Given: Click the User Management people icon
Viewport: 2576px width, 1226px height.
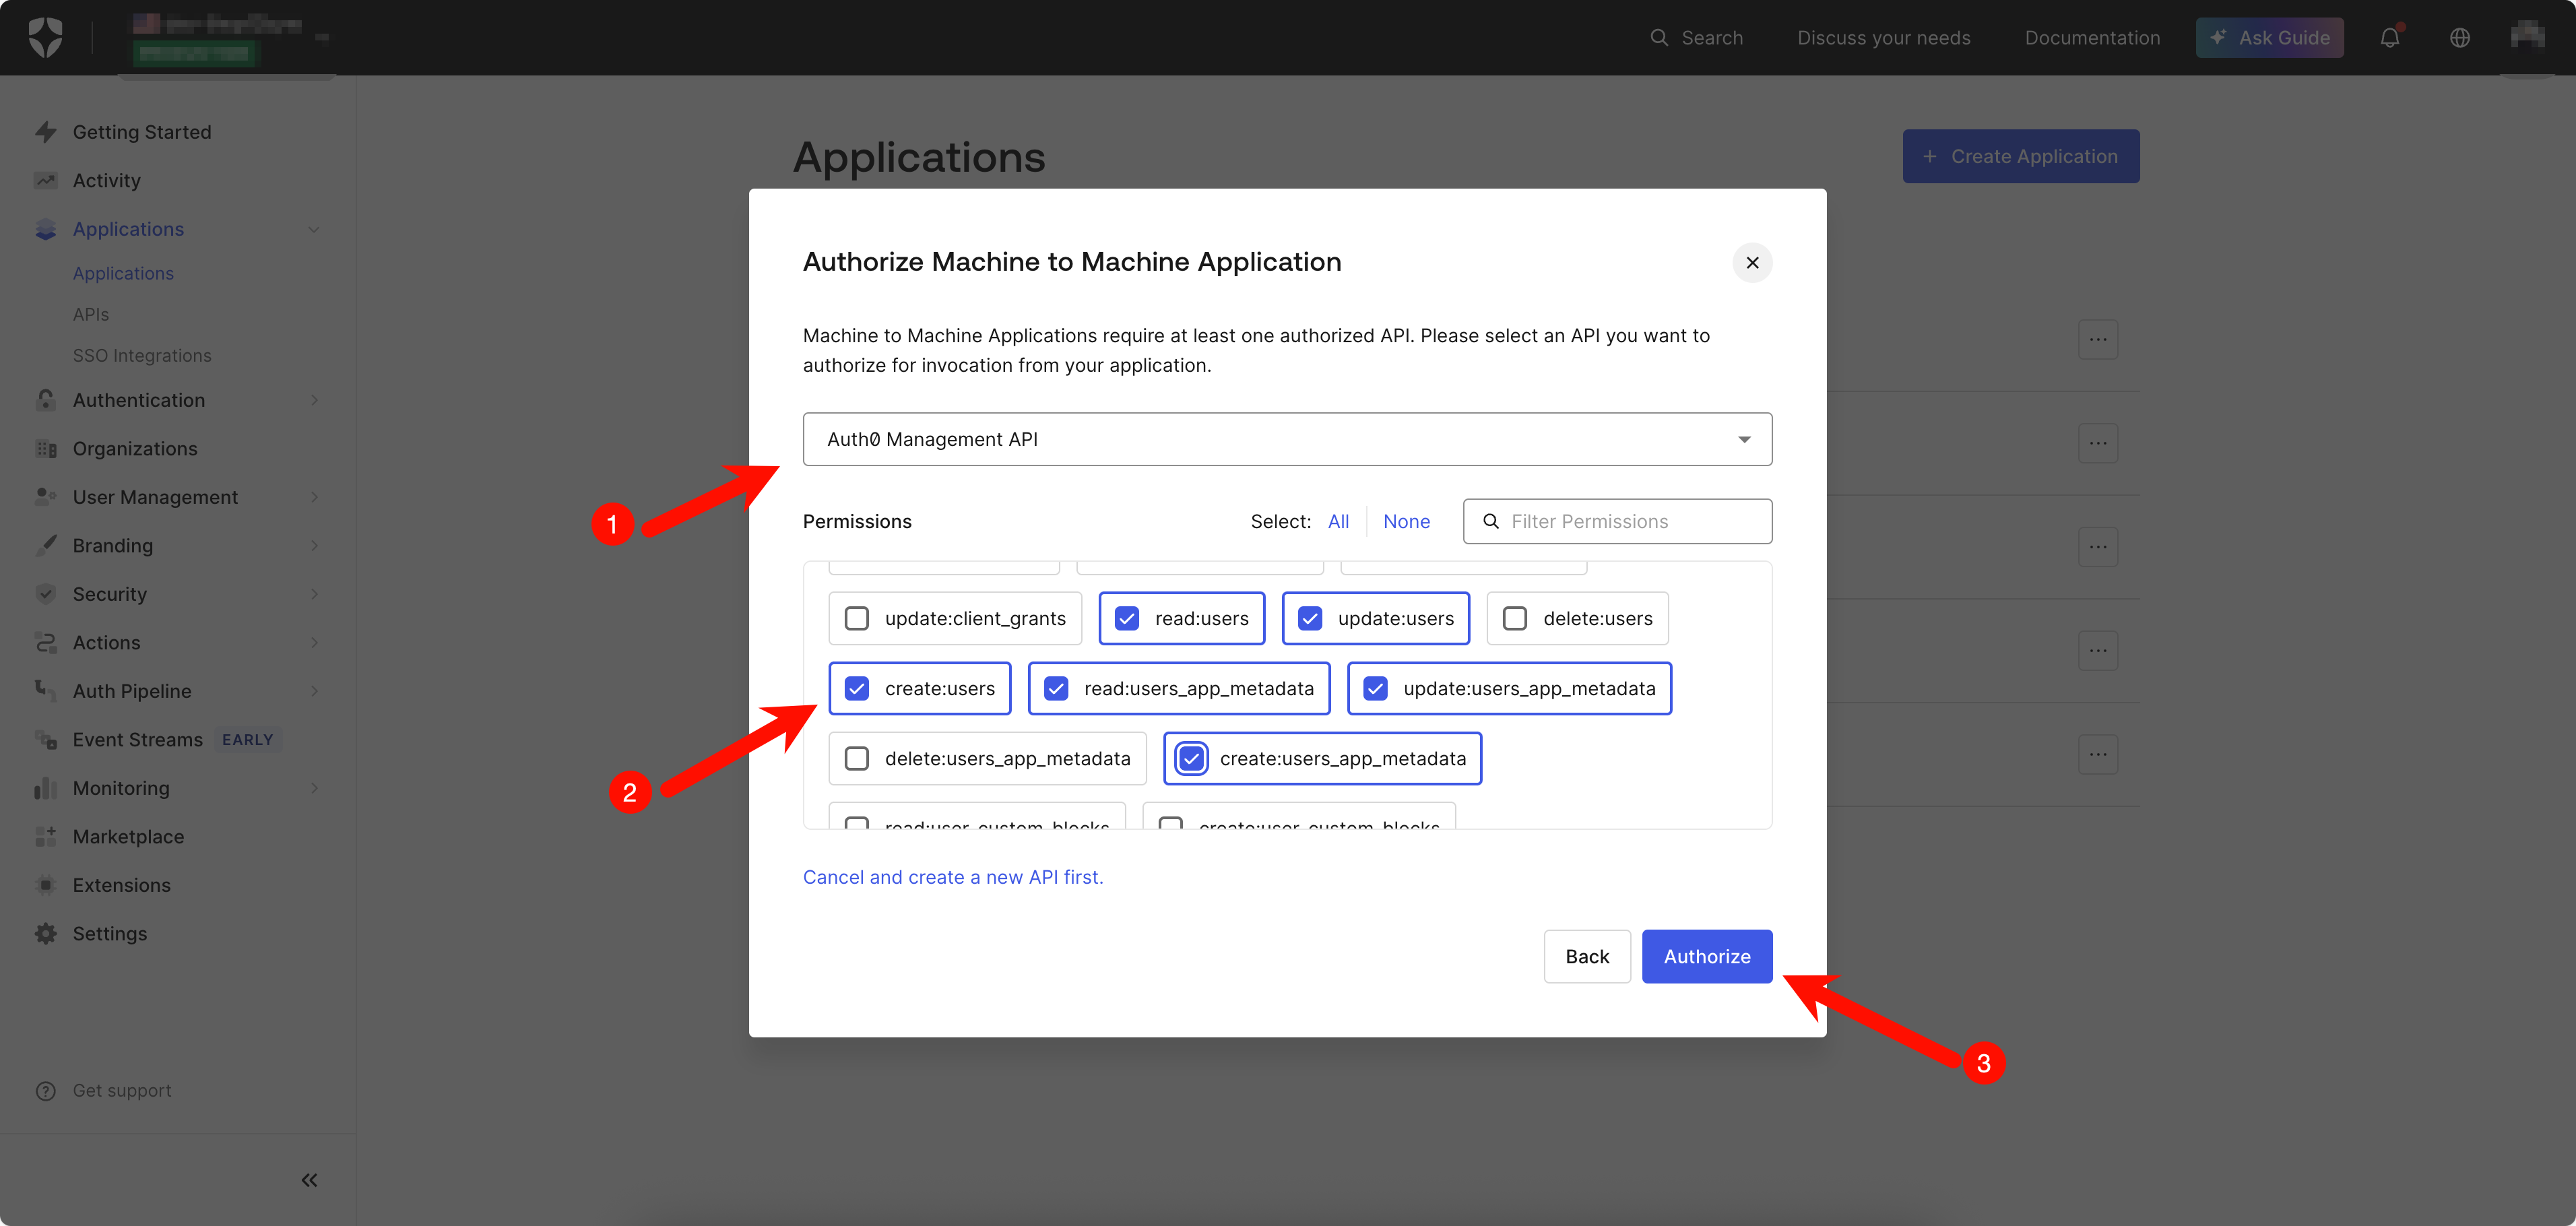Looking at the screenshot, I should point(45,497).
